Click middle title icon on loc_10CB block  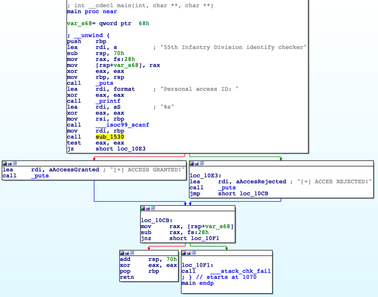click(x=148, y=208)
